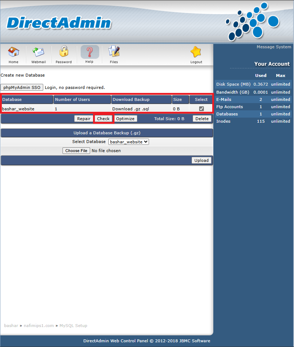Download the .gz backup

(x=137, y=109)
